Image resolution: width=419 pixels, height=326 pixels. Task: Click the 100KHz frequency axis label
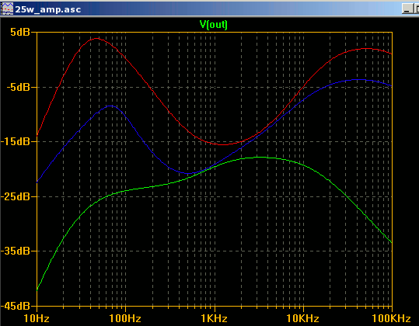point(391,318)
